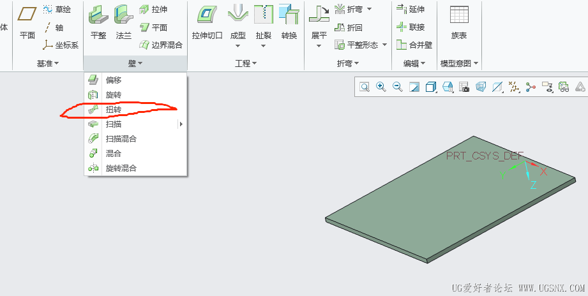This screenshot has width=588, height=296.
Task: Select the 平整 wall tool
Action: (98, 22)
